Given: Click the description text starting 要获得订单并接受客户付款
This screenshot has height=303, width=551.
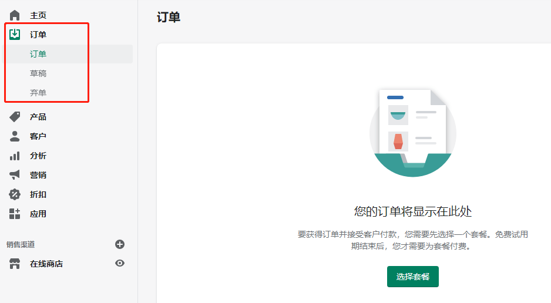Looking at the screenshot, I should click(x=413, y=240).
